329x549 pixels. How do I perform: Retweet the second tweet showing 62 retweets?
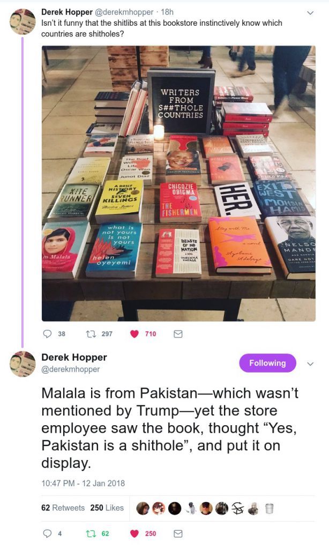point(91,533)
